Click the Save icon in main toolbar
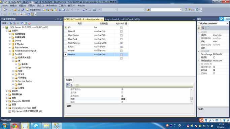Image resolution: width=230 pixels, height=129 pixels. 19,10
